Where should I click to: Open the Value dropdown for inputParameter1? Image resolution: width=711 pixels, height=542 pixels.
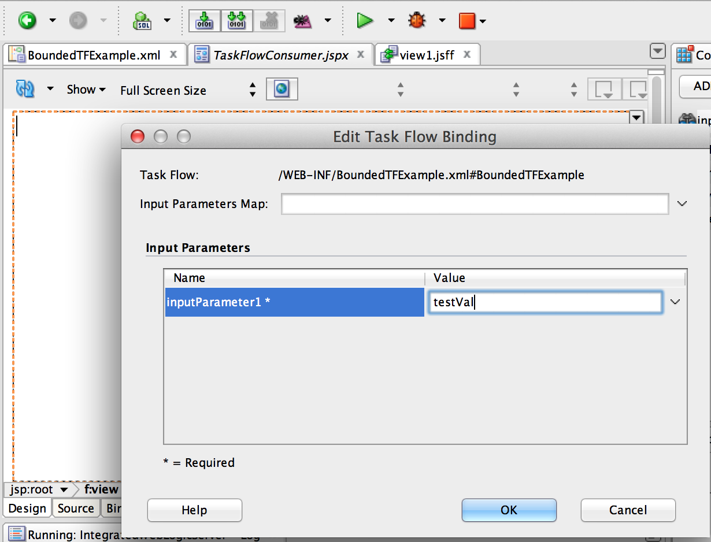pyautogui.click(x=675, y=302)
